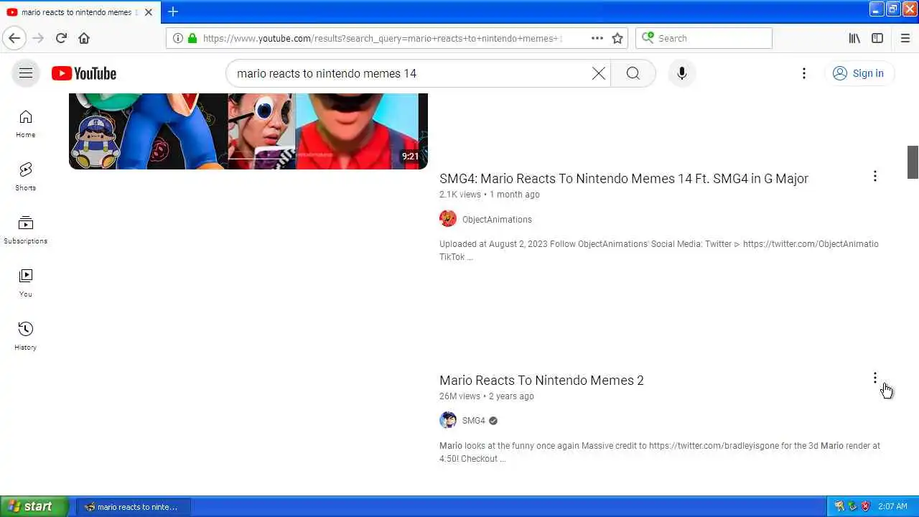919x517 pixels.
Task: Click the 2.1K views metadata text
Action: [x=459, y=195]
